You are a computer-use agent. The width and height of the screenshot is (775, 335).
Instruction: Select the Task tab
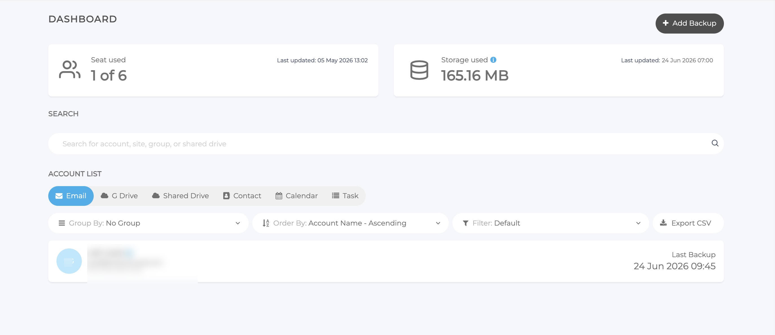[x=345, y=196]
